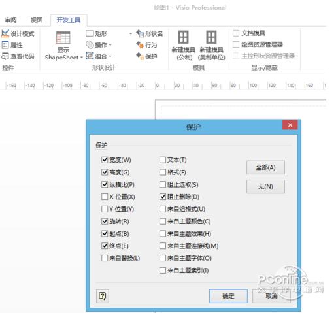Check 来自组格式(U) checkbox
336x313 pixels.
pyautogui.click(x=163, y=209)
